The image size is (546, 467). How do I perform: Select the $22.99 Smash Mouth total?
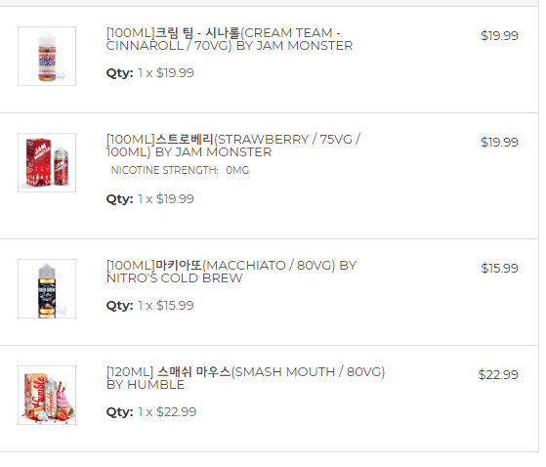pyautogui.click(x=498, y=375)
